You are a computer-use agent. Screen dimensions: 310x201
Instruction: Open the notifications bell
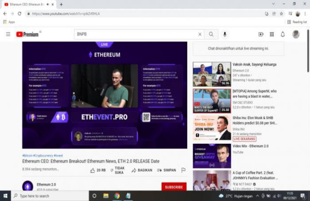click(282, 34)
